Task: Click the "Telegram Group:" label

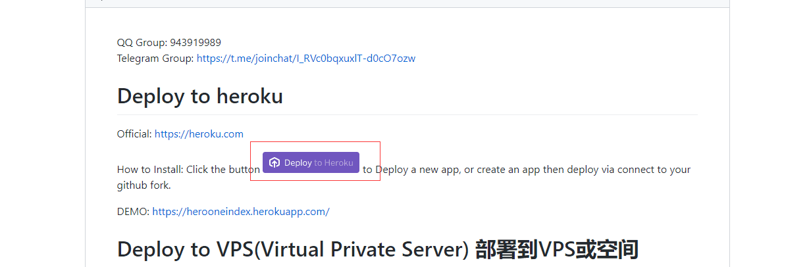Action: tap(155, 59)
